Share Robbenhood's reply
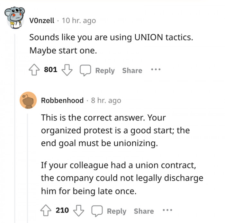This screenshot has width=225, height=223. click(144, 211)
